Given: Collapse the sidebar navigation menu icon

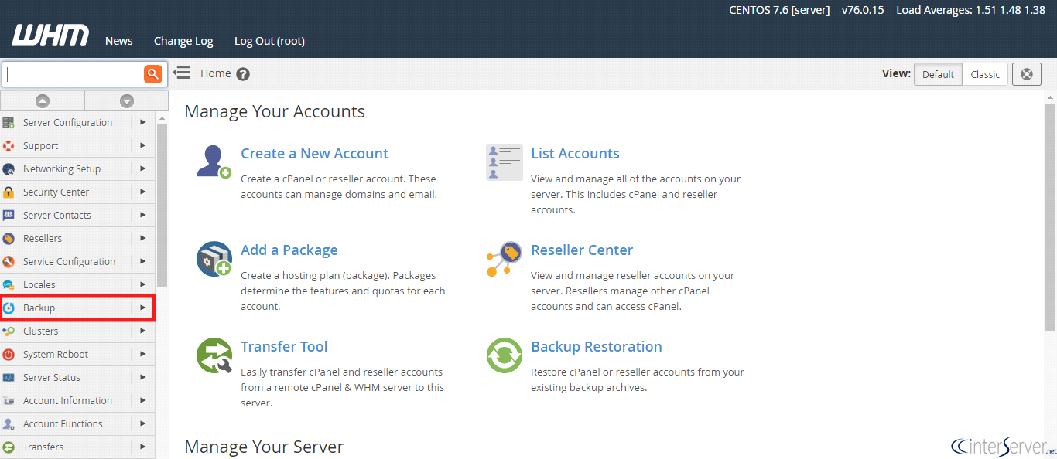Looking at the screenshot, I should 182,73.
